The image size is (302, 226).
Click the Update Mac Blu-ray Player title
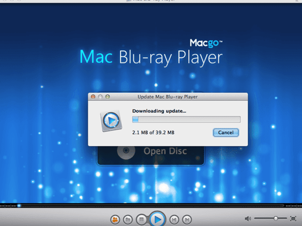(x=168, y=97)
